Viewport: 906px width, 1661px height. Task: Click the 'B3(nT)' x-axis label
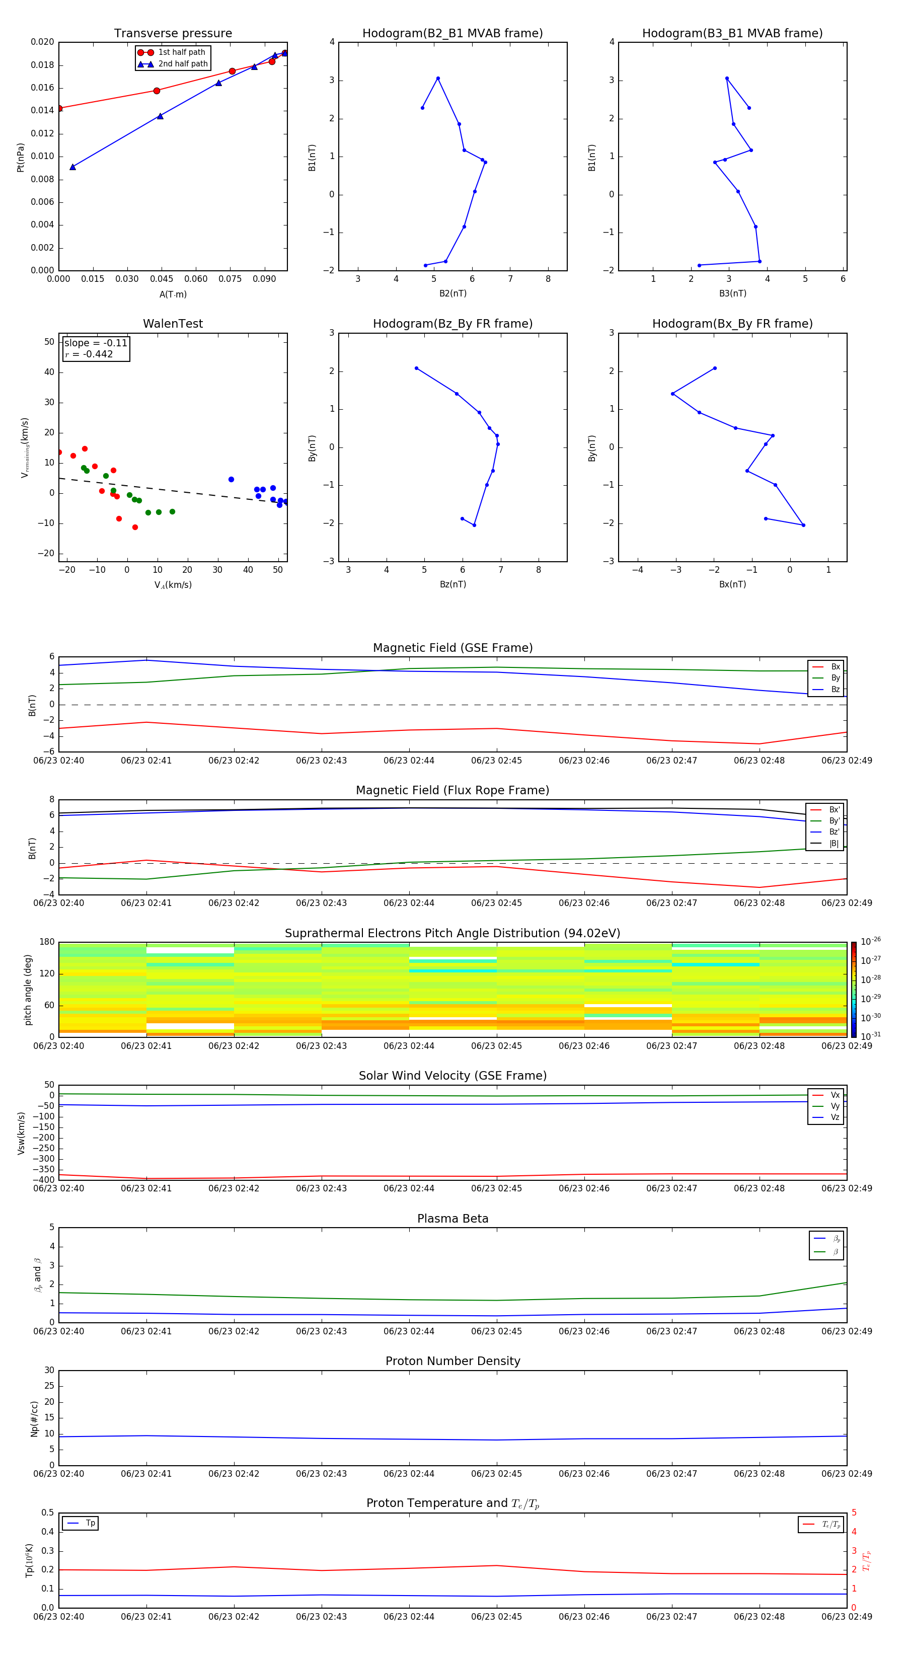pyautogui.click(x=732, y=293)
